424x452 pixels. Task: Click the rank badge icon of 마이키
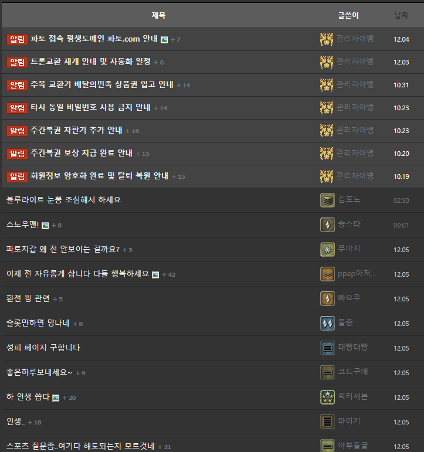(327, 422)
